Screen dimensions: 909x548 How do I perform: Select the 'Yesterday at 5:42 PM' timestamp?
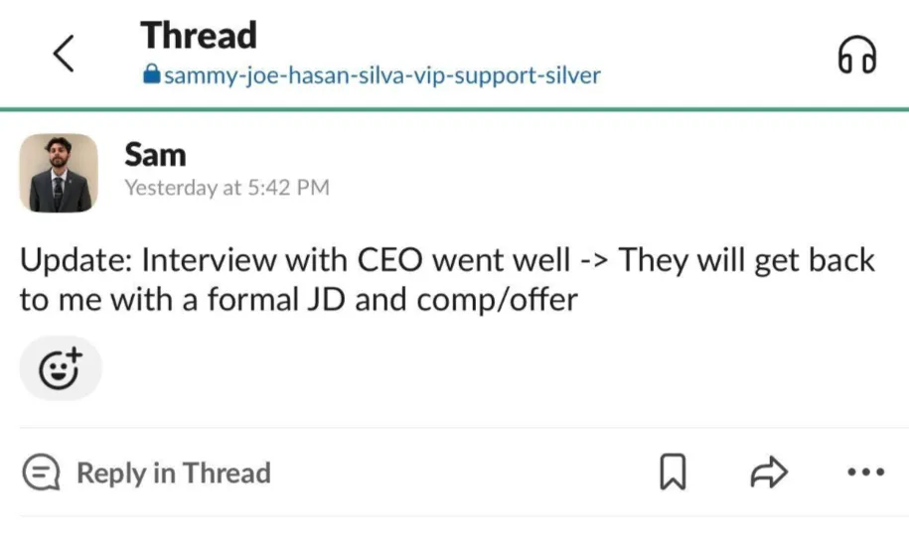pos(227,187)
